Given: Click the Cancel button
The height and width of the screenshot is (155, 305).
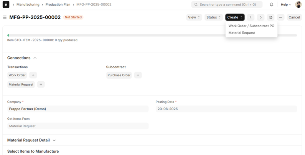Looking at the screenshot, I should pyautogui.click(x=294, y=17).
